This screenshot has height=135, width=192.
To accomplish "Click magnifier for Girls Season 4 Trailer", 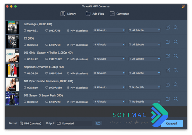I will [x=176, y=56].
